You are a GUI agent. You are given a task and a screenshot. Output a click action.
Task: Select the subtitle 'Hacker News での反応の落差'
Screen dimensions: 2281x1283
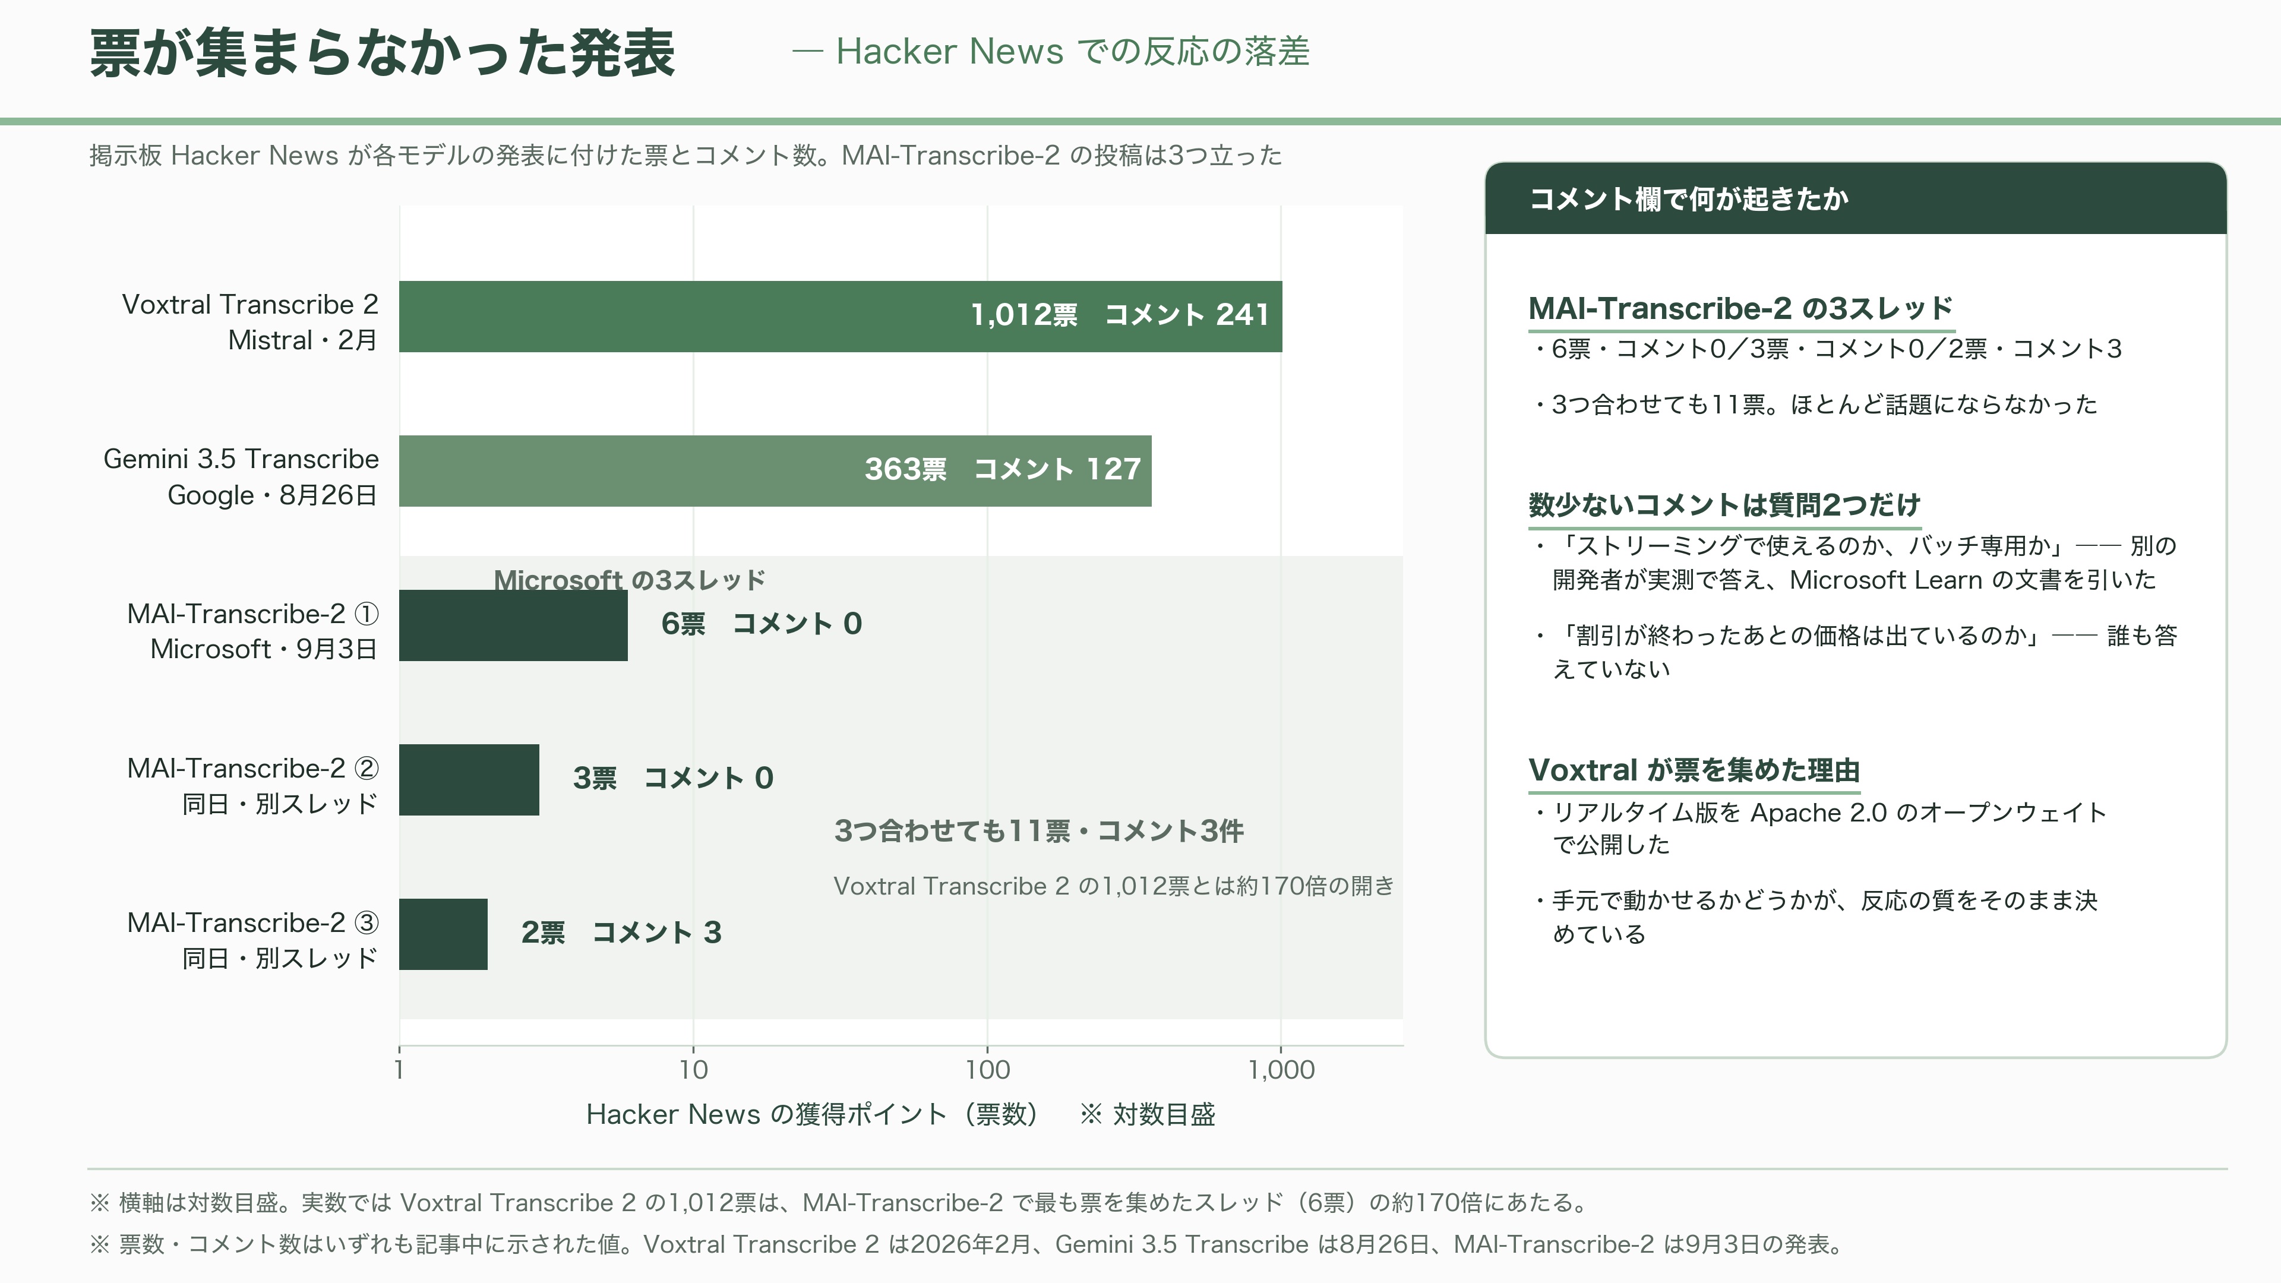point(1072,51)
